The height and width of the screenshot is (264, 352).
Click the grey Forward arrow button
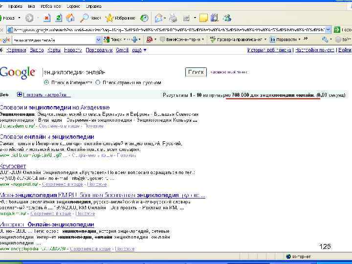29,18
